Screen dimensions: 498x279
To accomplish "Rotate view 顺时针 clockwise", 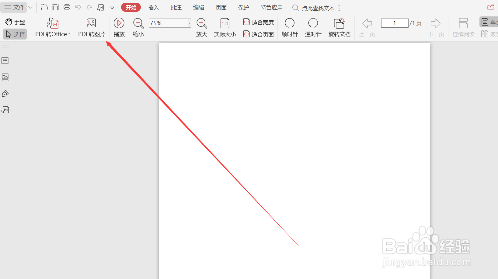I will (290, 28).
